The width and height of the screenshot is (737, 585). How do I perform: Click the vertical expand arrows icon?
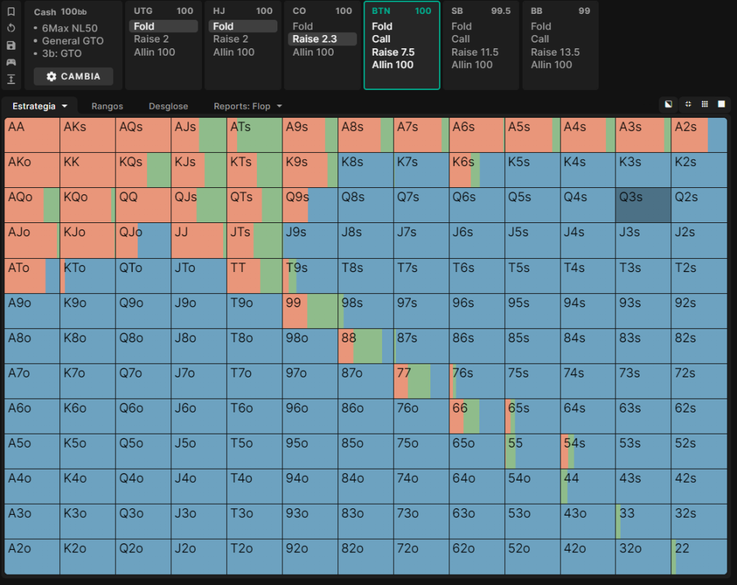click(11, 79)
